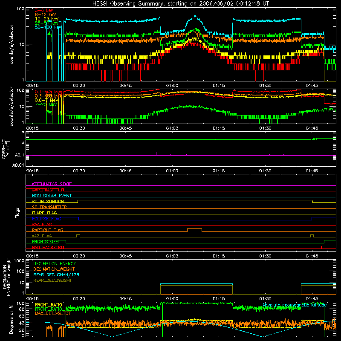The image size is (341, 341).
Task: Click the AAZ_FLAG pulse near 00:30
Action: (x=78, y=235)
